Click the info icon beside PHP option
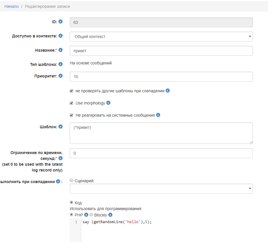268x242 pixels. (x=86, y=215)
